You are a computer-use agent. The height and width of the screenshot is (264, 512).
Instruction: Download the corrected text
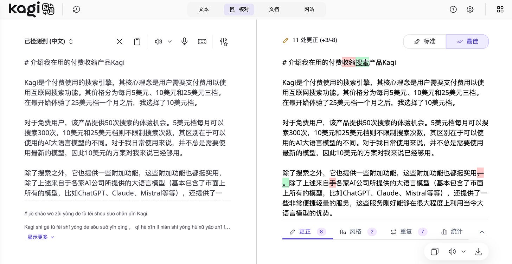coord(478,251)
